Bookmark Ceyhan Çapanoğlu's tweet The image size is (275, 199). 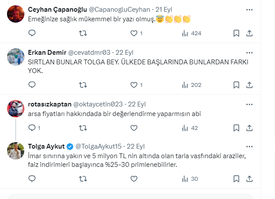(236, 33)
